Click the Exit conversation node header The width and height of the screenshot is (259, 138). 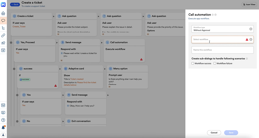point(85,121)
